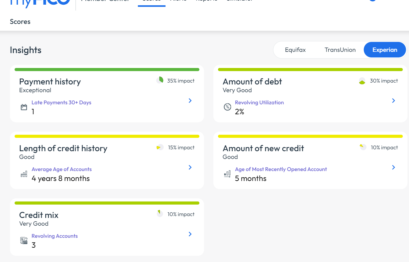This screenshot has width=409, height=262.
Task: Select the Experian bureau option
Action: point(384,50)
